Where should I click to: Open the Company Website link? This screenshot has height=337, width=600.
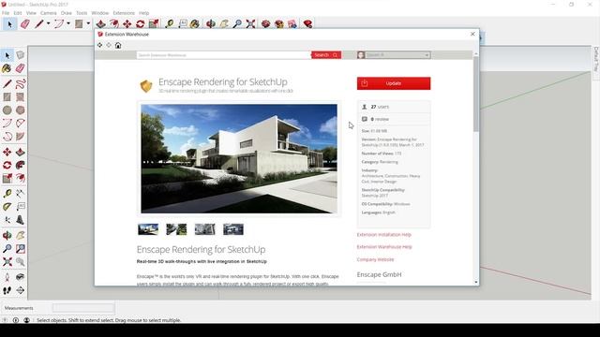point(375,259)
